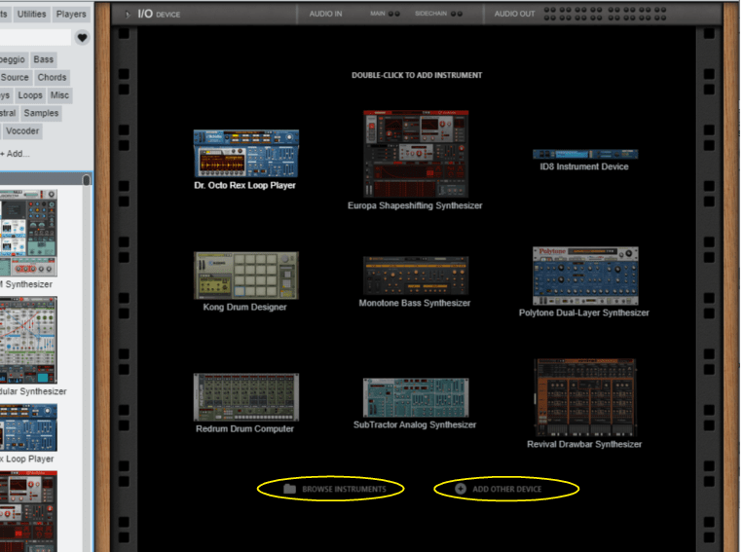744x552 pixels.
Task: Click the Polytone Dual-Layer Synthesizer label
Action: (x=584, y=313)
